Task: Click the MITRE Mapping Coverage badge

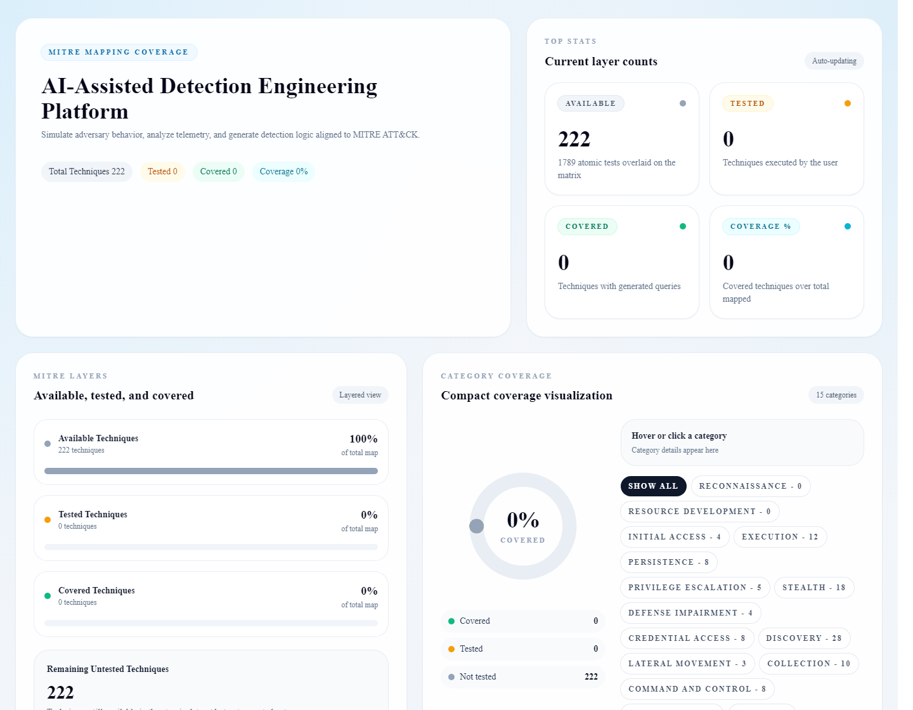Action: tap(119, 52)
